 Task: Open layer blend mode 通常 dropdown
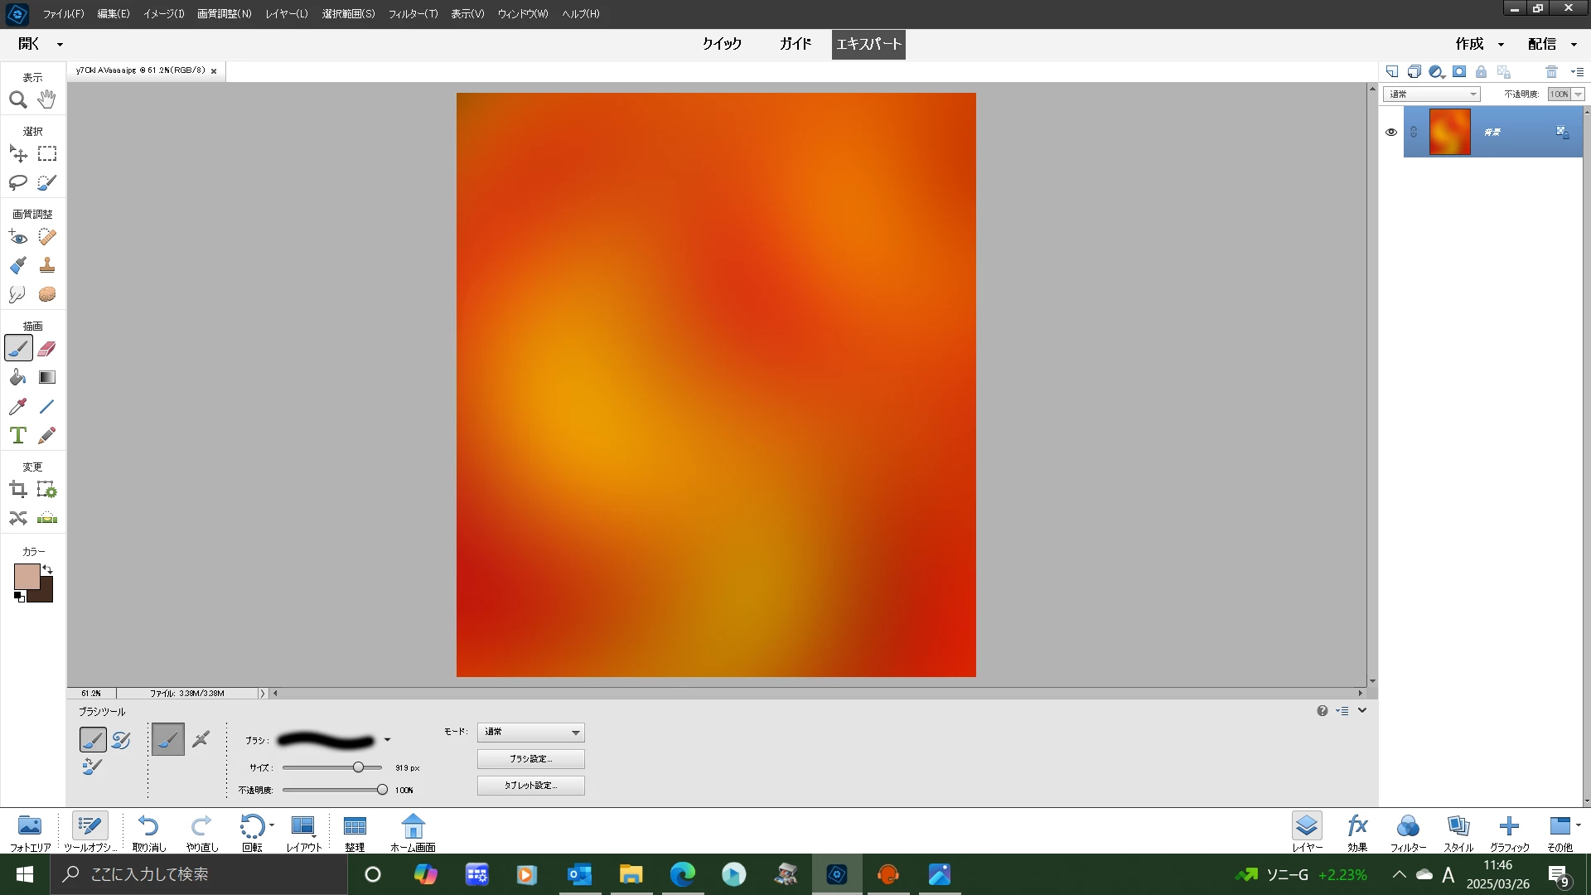click(x=1431, y=94)
